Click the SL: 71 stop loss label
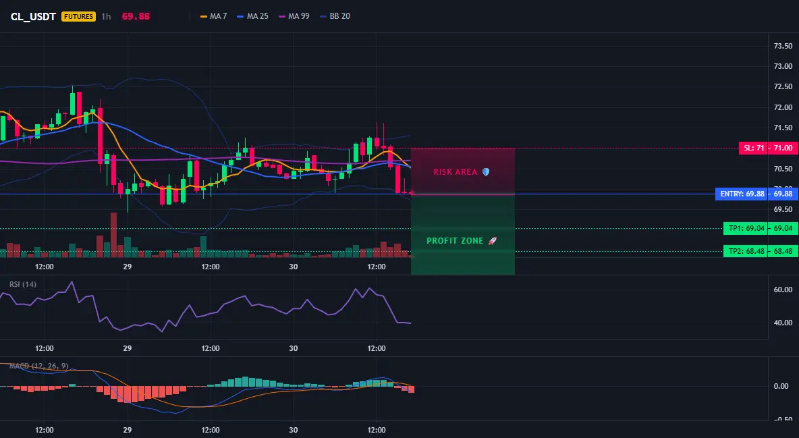 click(753, 148)
